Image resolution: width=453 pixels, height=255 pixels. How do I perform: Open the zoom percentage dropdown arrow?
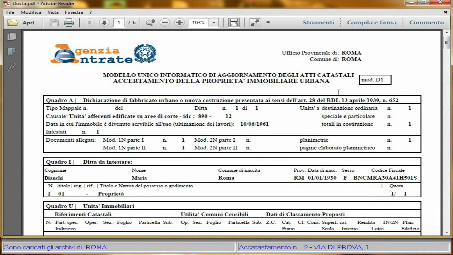tap(214, 23)
